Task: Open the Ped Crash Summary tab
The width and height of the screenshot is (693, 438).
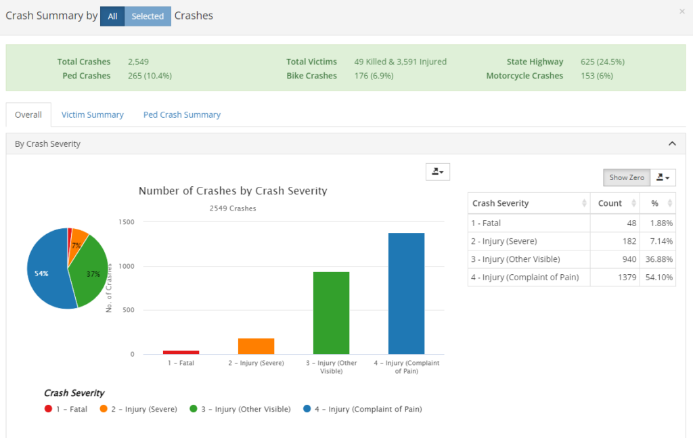Action: click(x=181, y=115)
